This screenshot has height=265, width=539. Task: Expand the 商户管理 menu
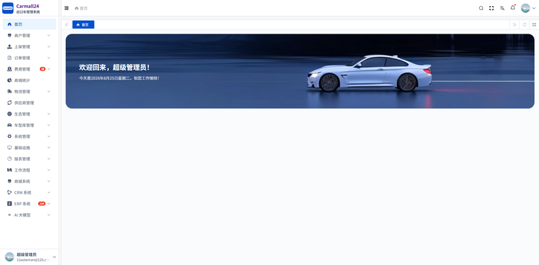point(29,36)
